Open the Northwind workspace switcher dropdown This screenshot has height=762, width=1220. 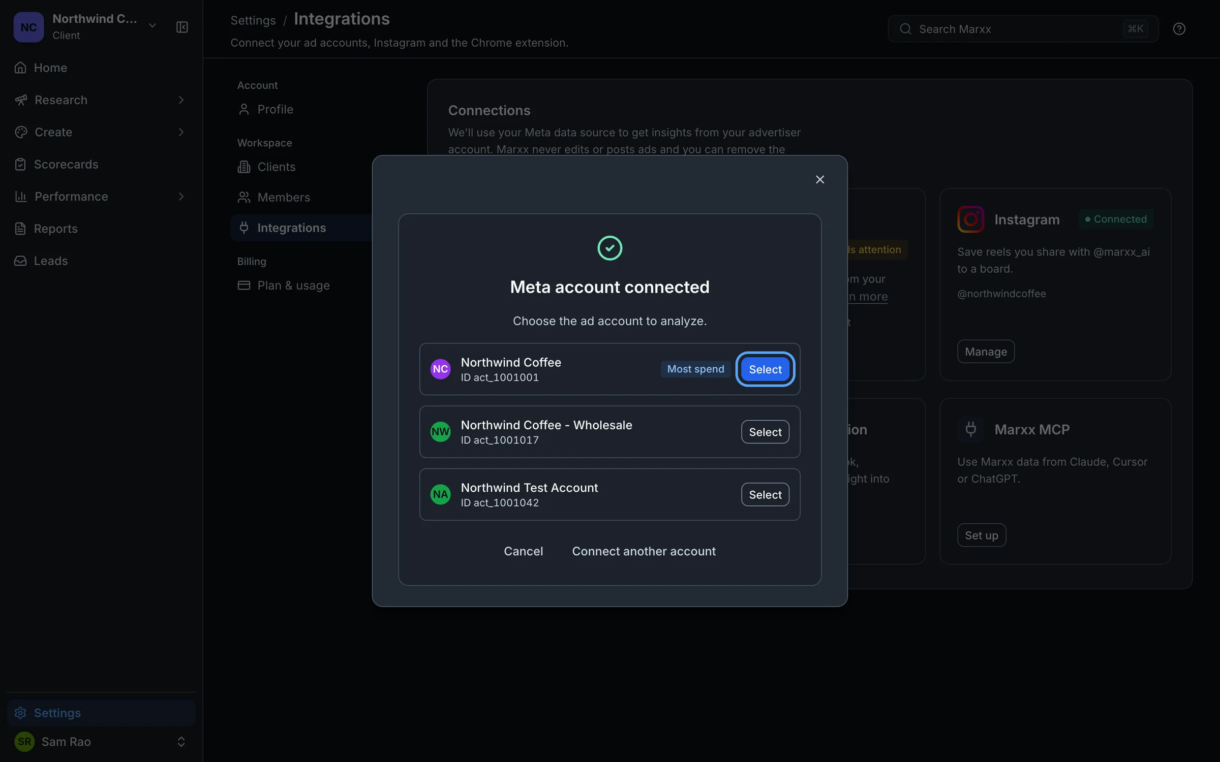pyautogui.click(x=152, y=26)
